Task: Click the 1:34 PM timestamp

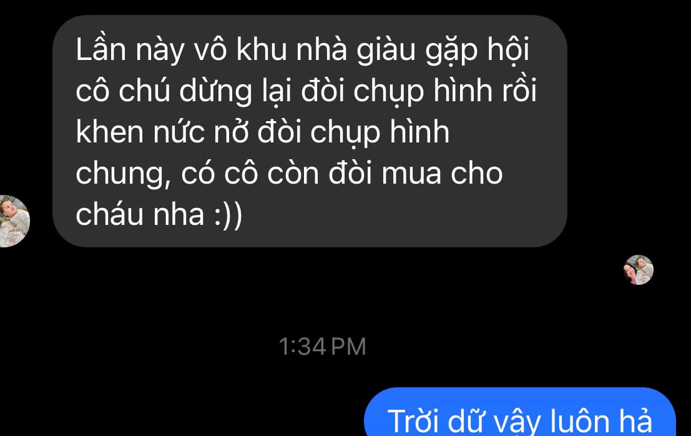Action: [322, 347]
